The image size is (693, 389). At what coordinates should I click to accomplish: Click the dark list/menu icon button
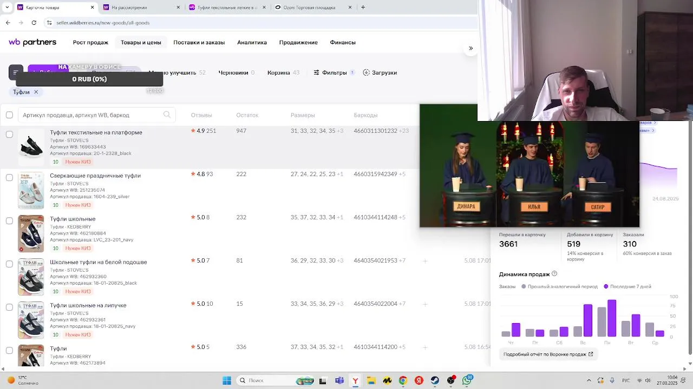click(16, 72)
